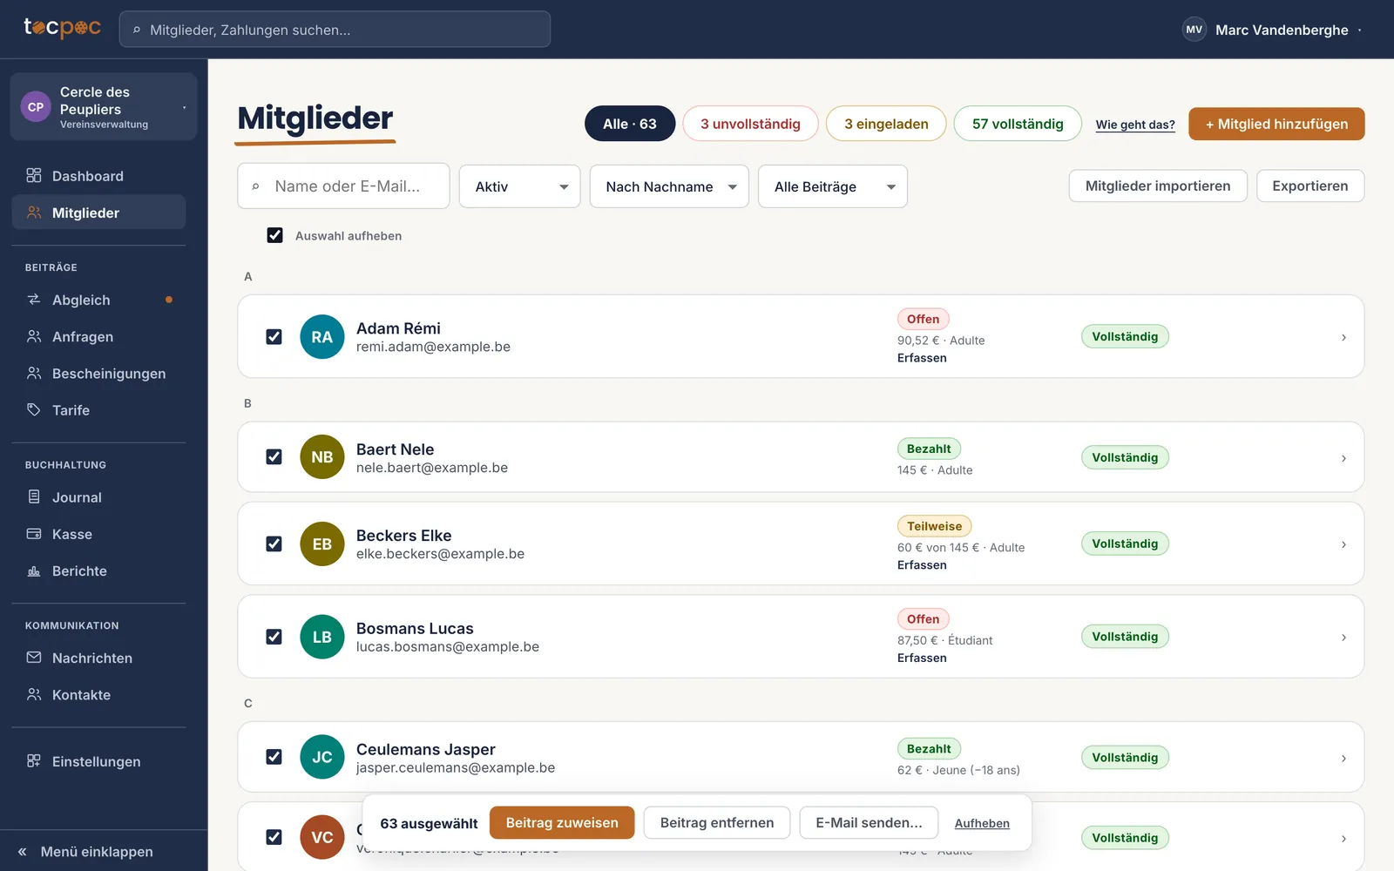1394x871 pixels.
Task: Select the 3 unvollständig filter tab
Action: 750,124
